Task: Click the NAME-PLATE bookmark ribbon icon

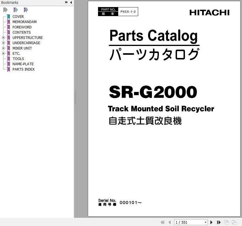Action: (x=8, y=64)
